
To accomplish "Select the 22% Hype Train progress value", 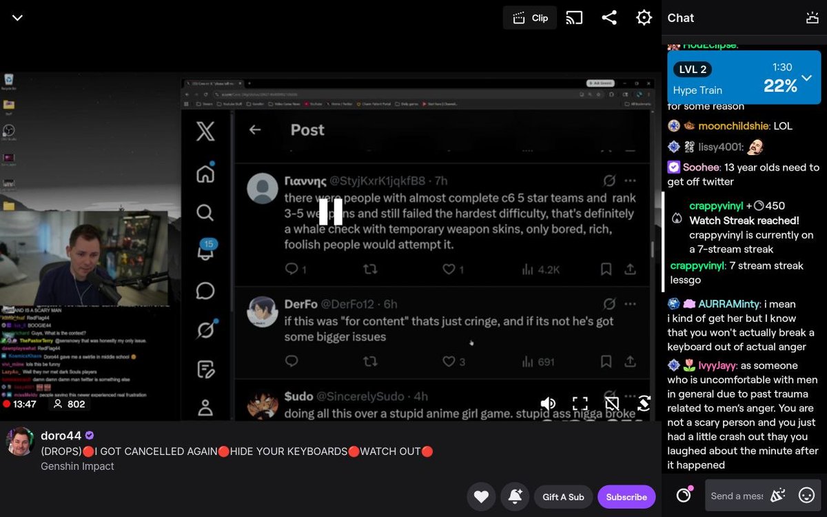I will click(780, 85).
